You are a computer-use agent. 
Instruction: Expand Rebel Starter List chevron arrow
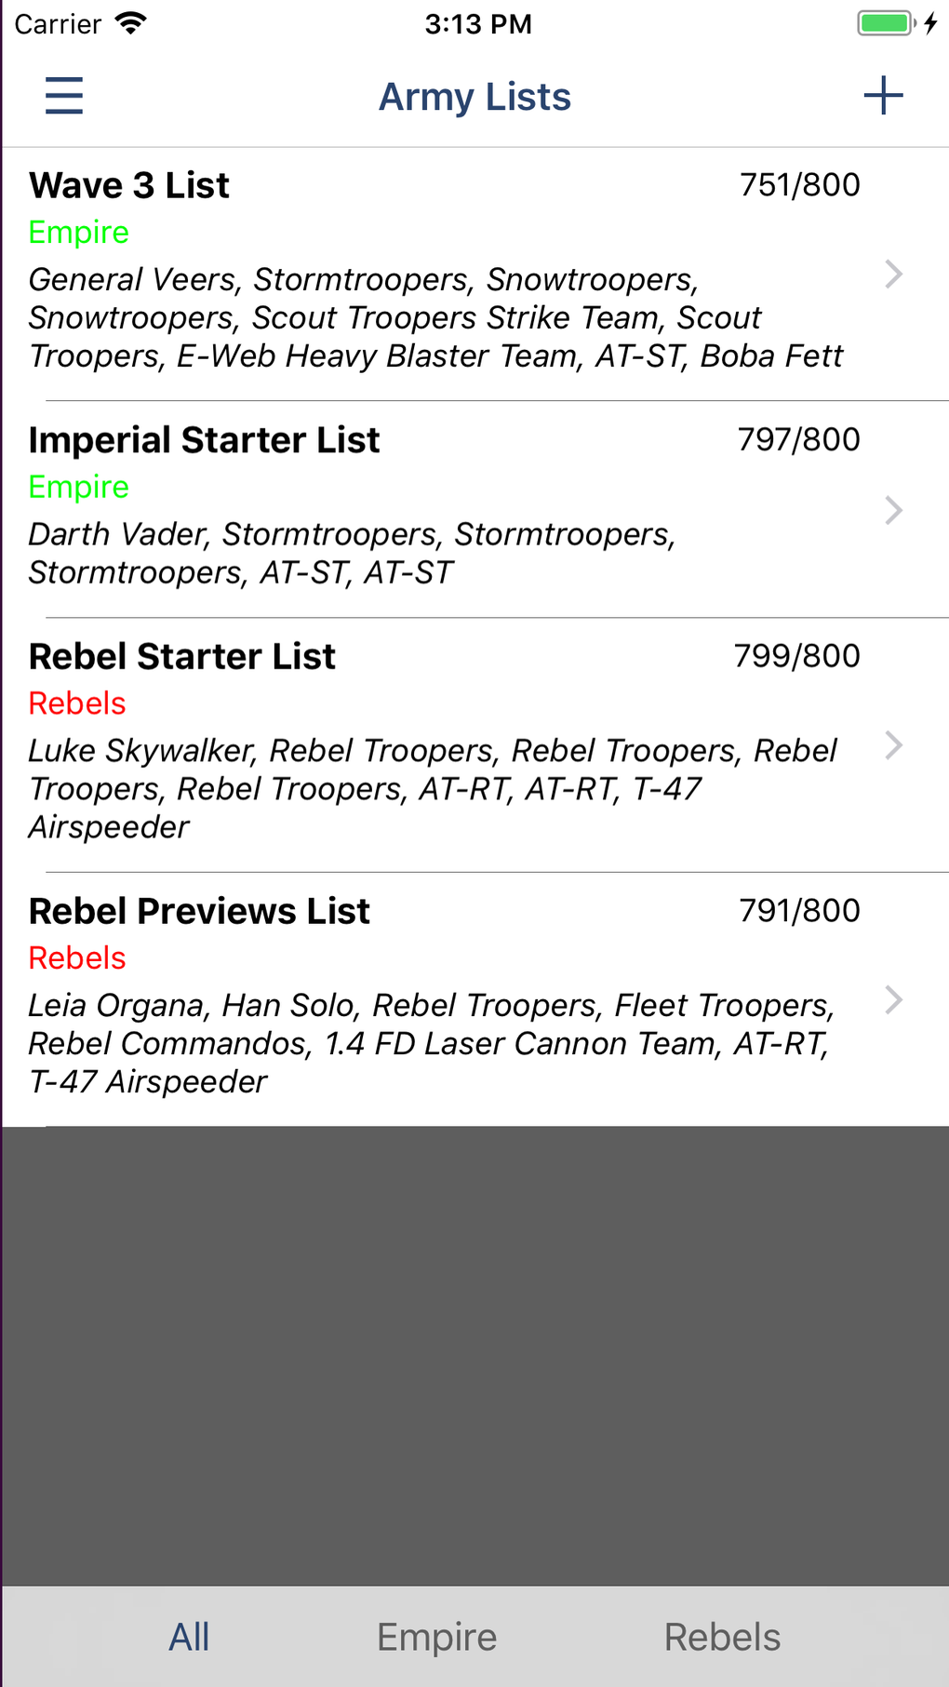point(893,745)
